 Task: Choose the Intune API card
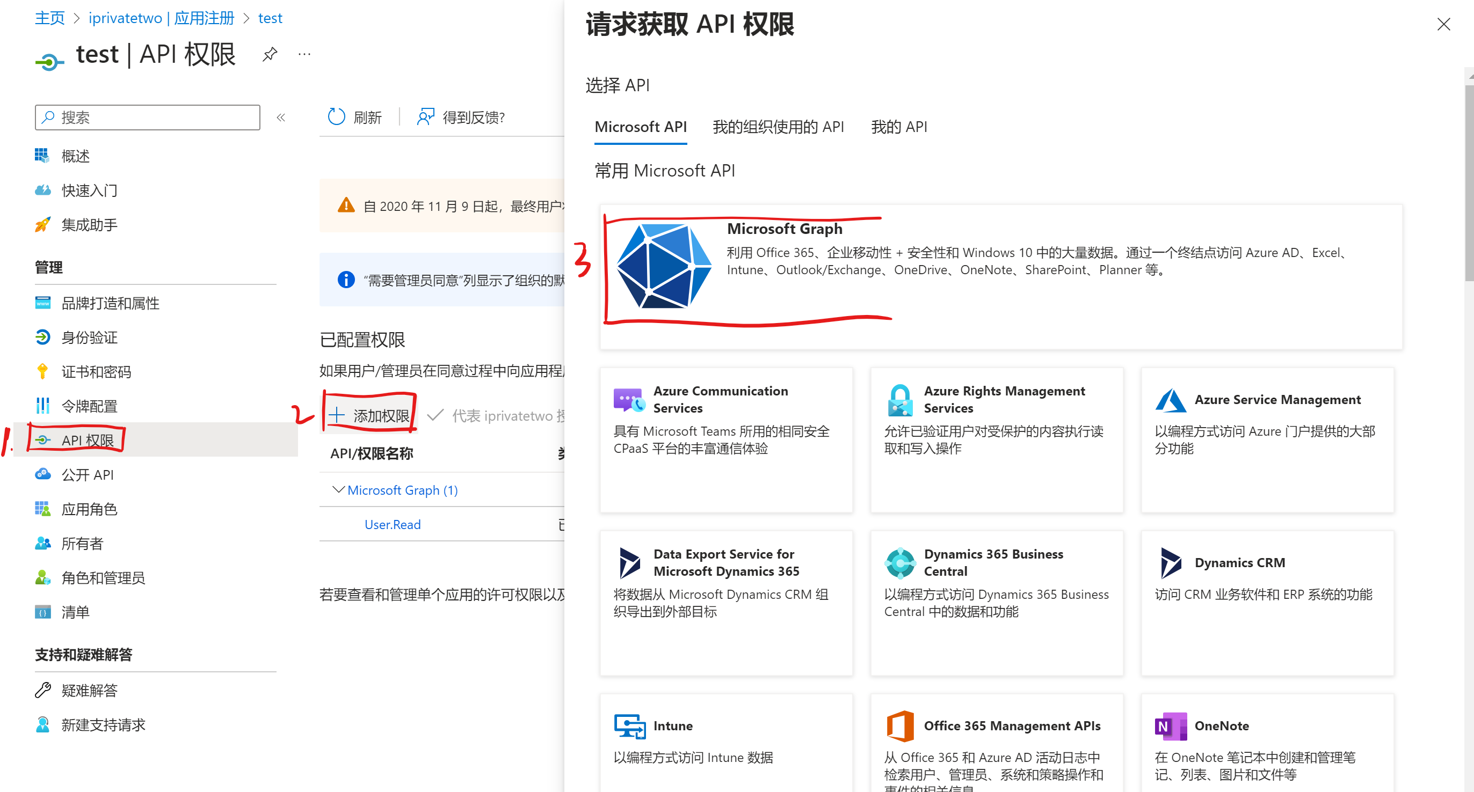pyautogui.click(x=726, y=743)
